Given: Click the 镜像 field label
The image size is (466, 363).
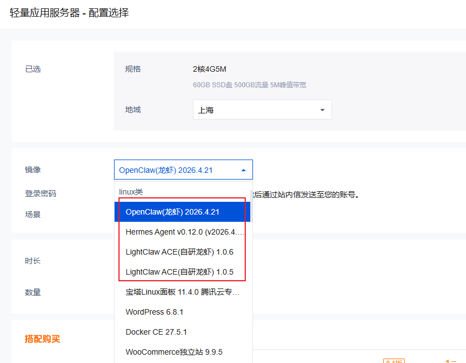Looking at the screenshot, I should click(33, 170).
